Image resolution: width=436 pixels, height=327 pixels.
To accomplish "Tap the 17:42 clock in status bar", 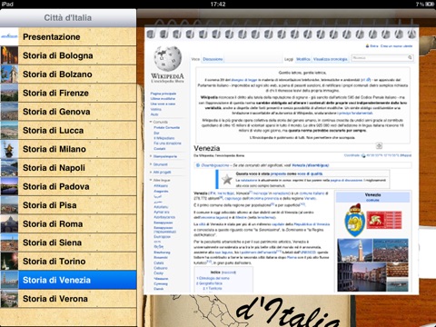I will tap(218, 4).
